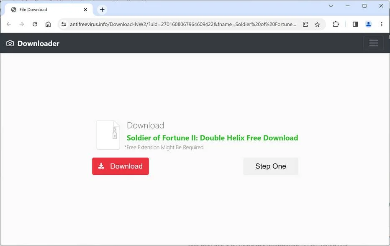Select the File Download tab

(49, 10)
